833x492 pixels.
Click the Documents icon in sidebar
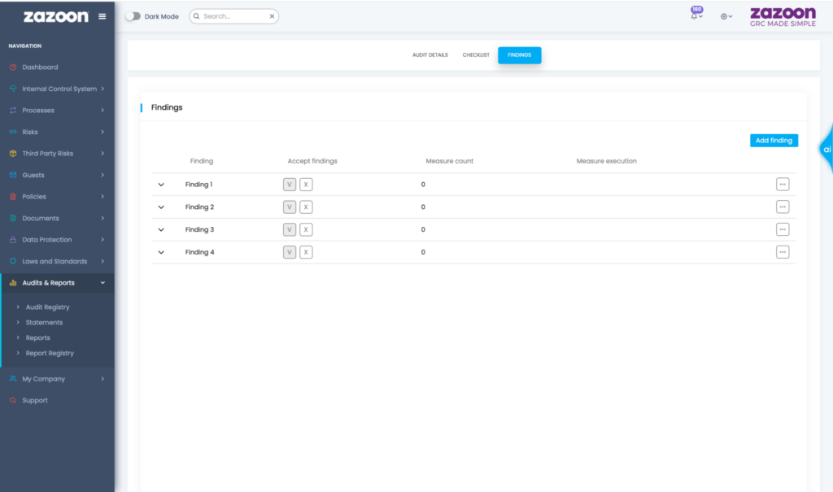tap(13, 219)
